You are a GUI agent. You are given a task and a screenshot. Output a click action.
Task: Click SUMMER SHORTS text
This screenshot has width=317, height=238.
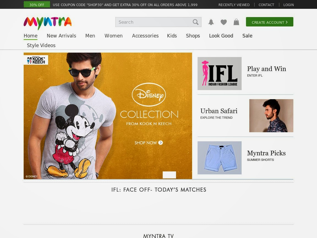click(260, 160)
